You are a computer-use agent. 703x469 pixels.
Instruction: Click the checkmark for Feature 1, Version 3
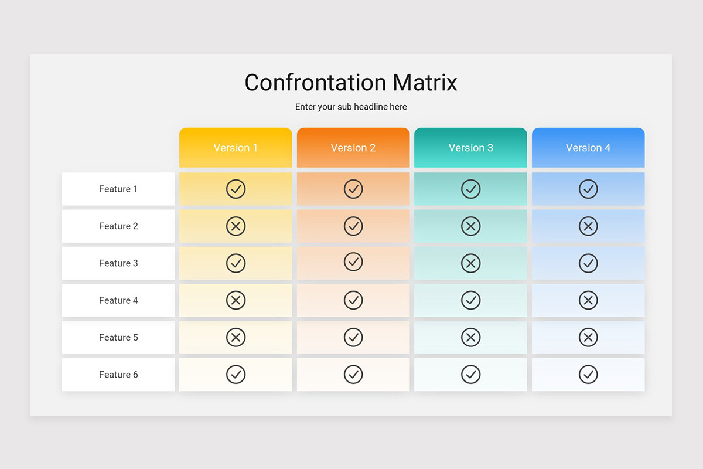point(471,189)
